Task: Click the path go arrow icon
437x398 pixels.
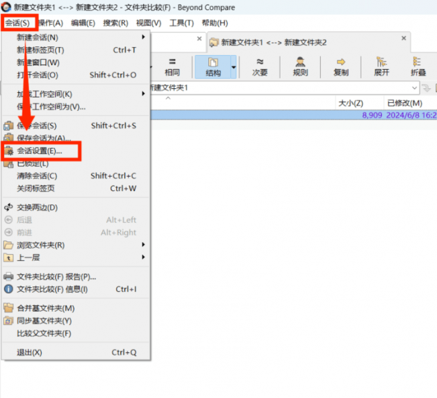Action: coord(426,88)
